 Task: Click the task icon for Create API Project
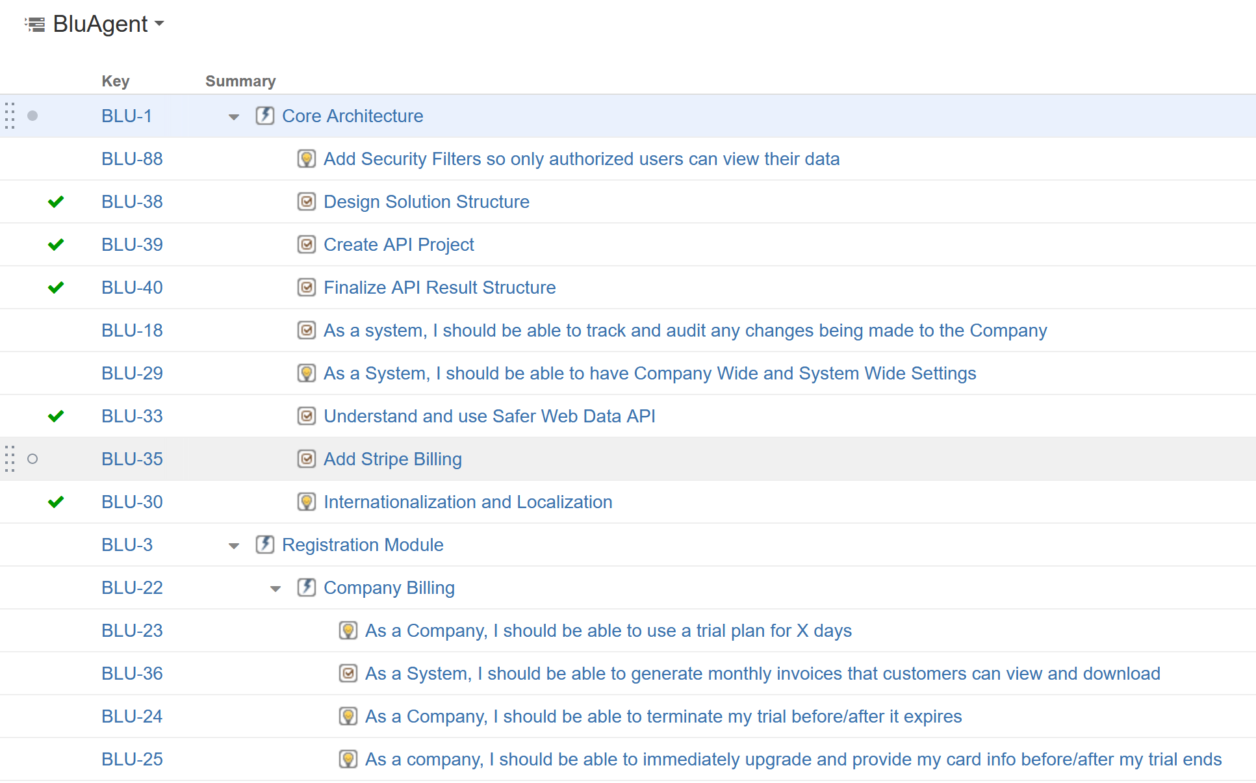pos(306,244)
